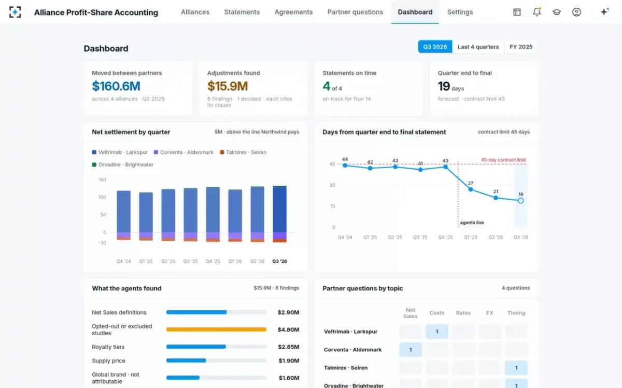Open the Quarter end to final card
Viewport: 622px width, 388px height.
coord(484,88)
